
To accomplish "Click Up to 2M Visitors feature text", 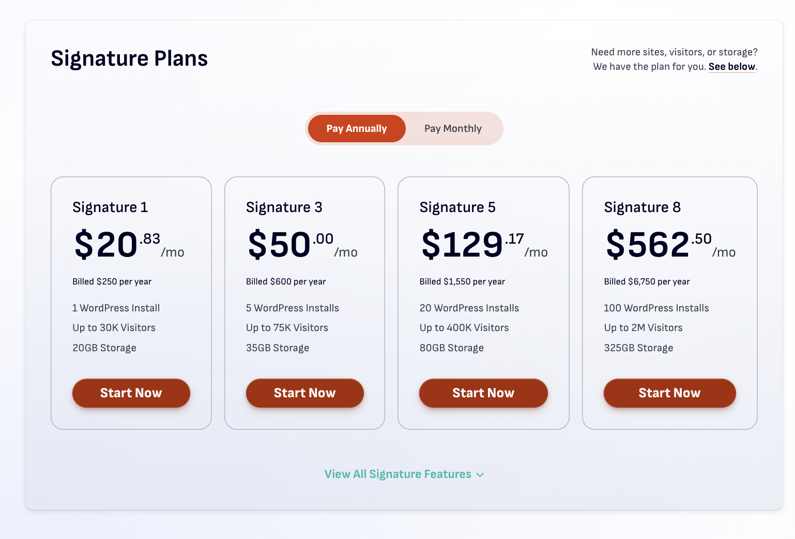I will (x=643, y=327).
